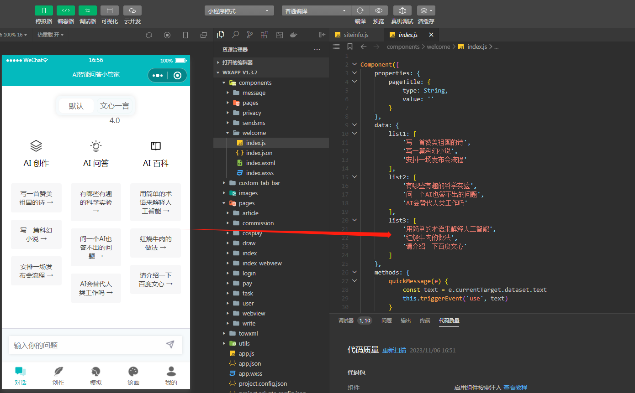Click the compile refresh icon
Image resolution: width=635 pixels, height=393 pixels.
360,10
